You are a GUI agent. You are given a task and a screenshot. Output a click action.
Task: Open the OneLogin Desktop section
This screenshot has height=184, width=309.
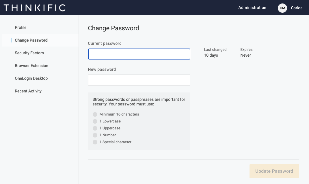(x=31, y=78)
